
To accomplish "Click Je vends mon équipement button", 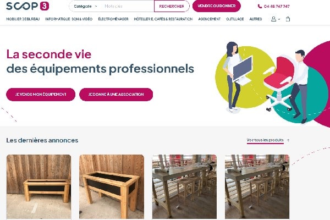I will (x=41, y=94).
